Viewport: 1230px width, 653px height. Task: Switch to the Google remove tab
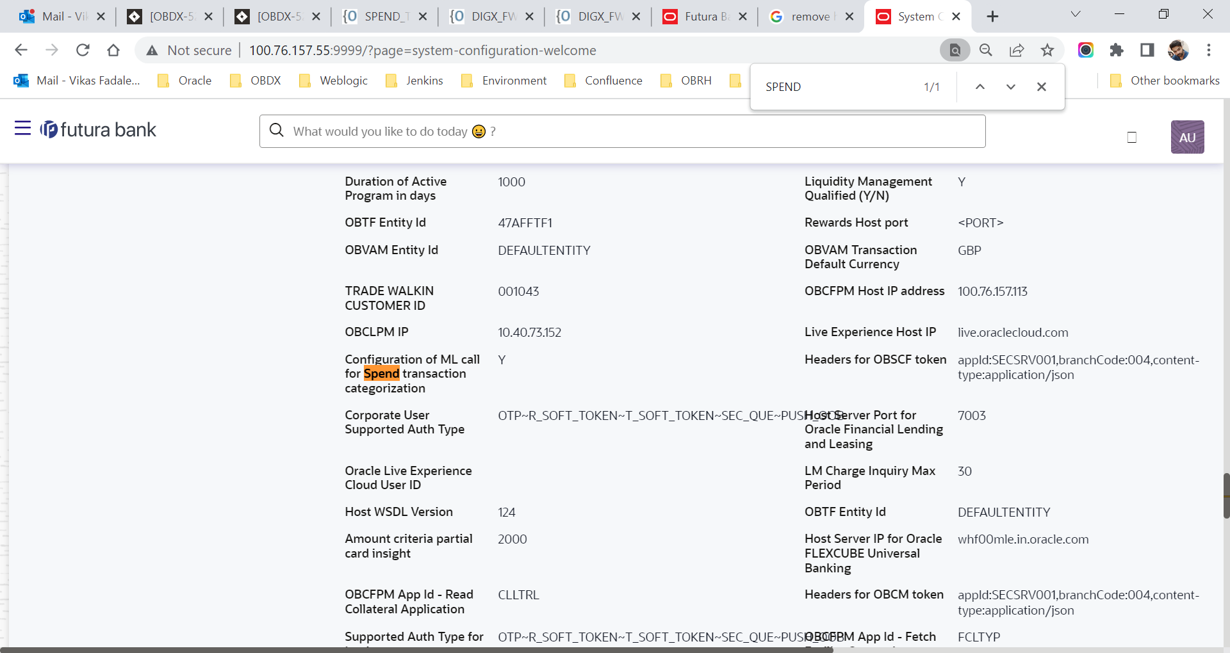click(x=811, y=17)
